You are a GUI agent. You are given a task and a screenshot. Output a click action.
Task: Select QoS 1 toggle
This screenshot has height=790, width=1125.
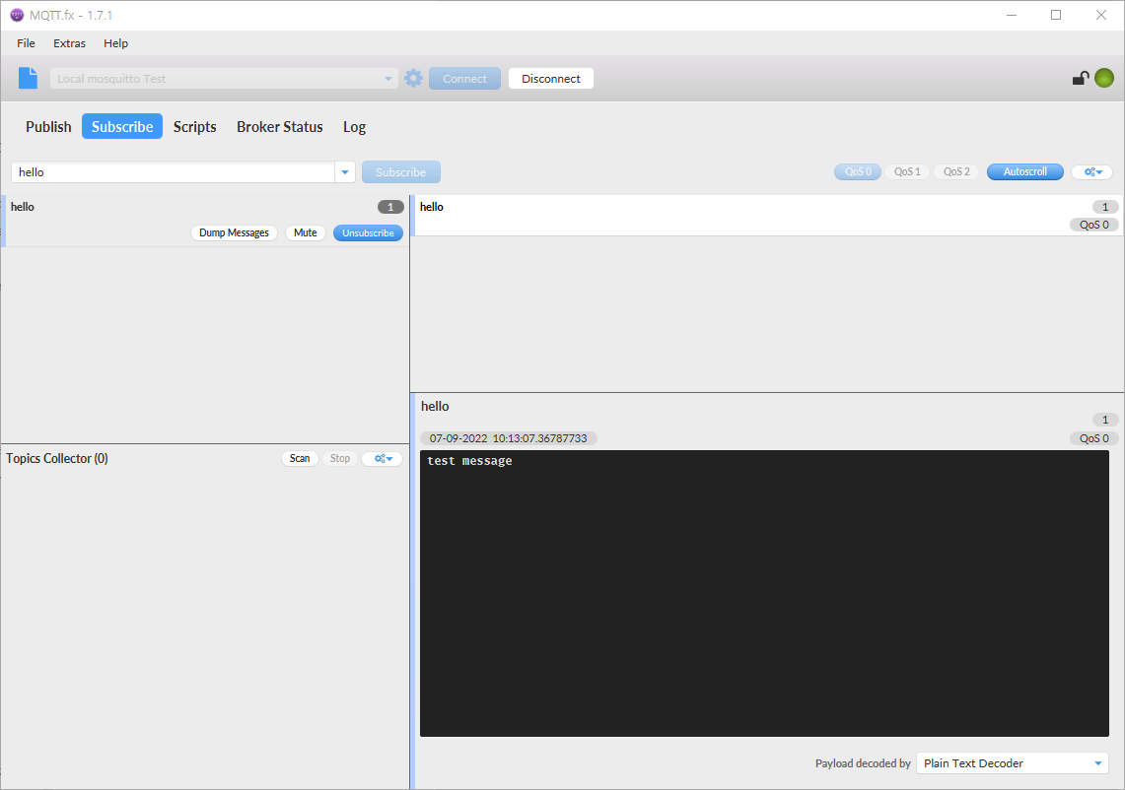point(907,172)
